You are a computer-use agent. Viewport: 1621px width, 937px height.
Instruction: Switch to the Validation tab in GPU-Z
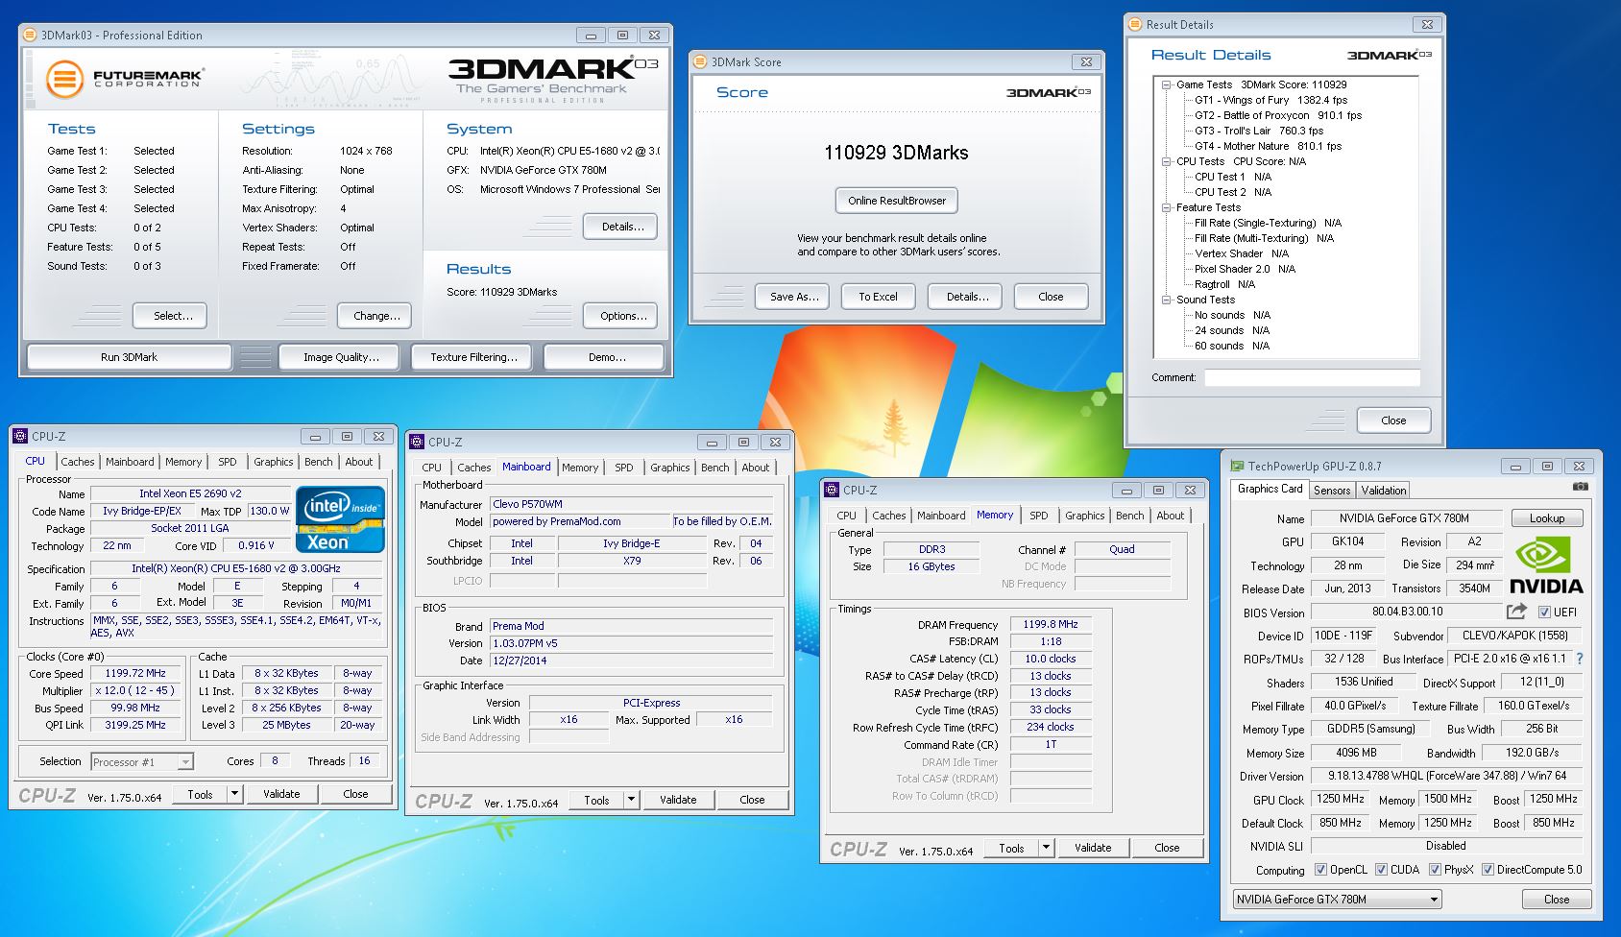coord(1384,490)
